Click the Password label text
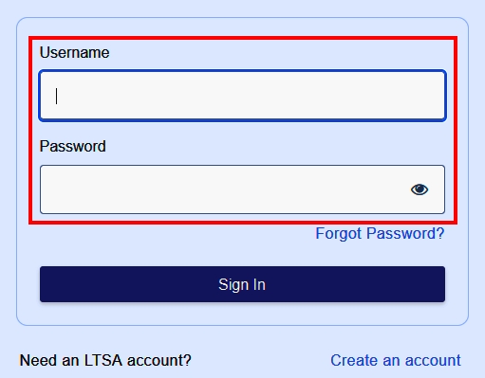Image resolution: width=485 pixels, height=378 pixels. click(x=73, y=146)
